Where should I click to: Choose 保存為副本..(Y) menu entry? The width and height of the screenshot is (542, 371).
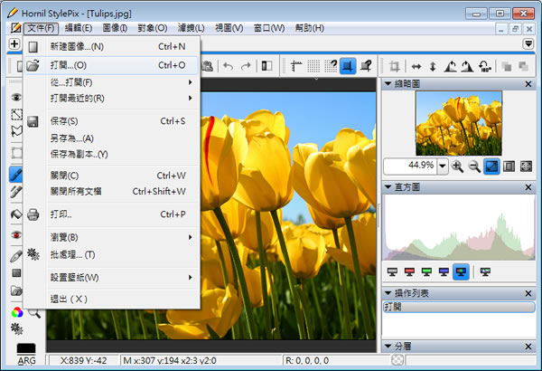point(112,154)
